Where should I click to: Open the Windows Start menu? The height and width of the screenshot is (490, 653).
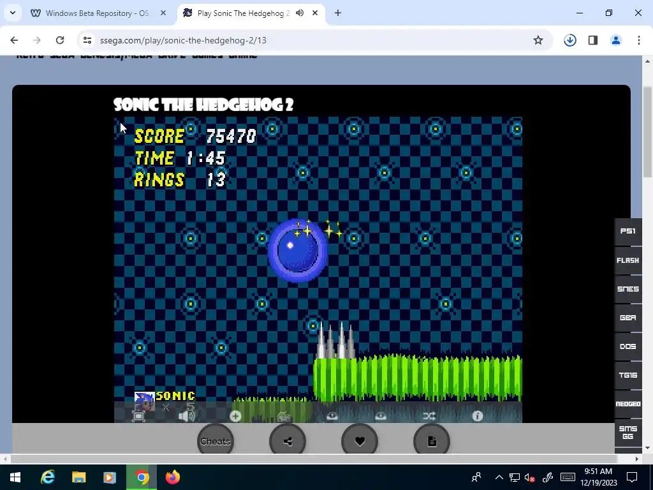click(x=15, y=477)
